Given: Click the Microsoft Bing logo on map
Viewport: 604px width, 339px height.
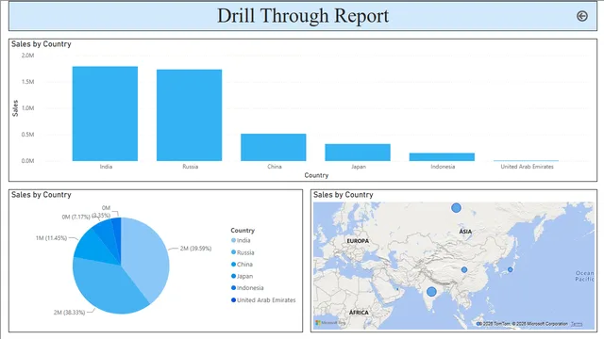Looking at the screenshot, I should [x=330, y=323].
